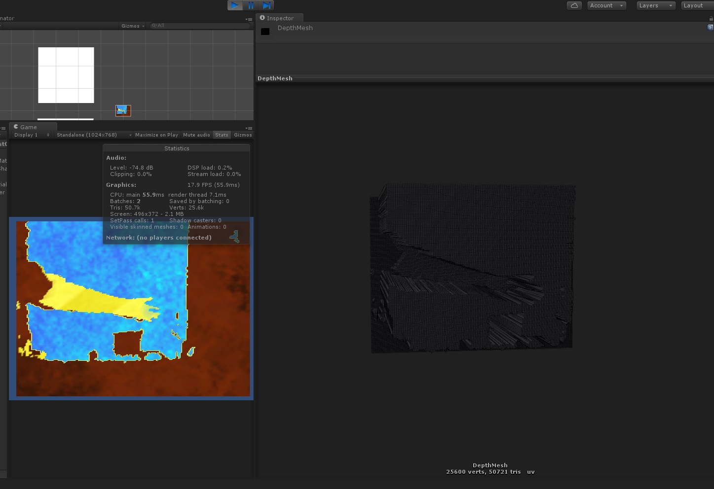Click the DepthMesh mesh preview
This screenshot has width=714, height=489.
pyautogui.click(x=473, y=269)
